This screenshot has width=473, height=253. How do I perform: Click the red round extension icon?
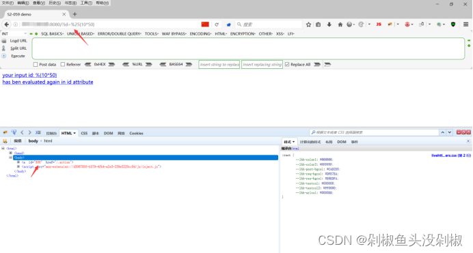(407, 25)
